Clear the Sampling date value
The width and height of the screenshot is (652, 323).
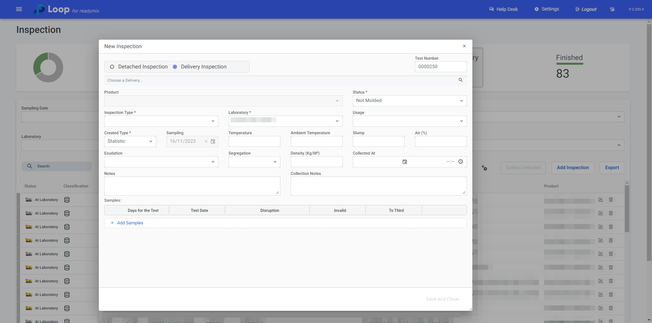coord(206,141)
